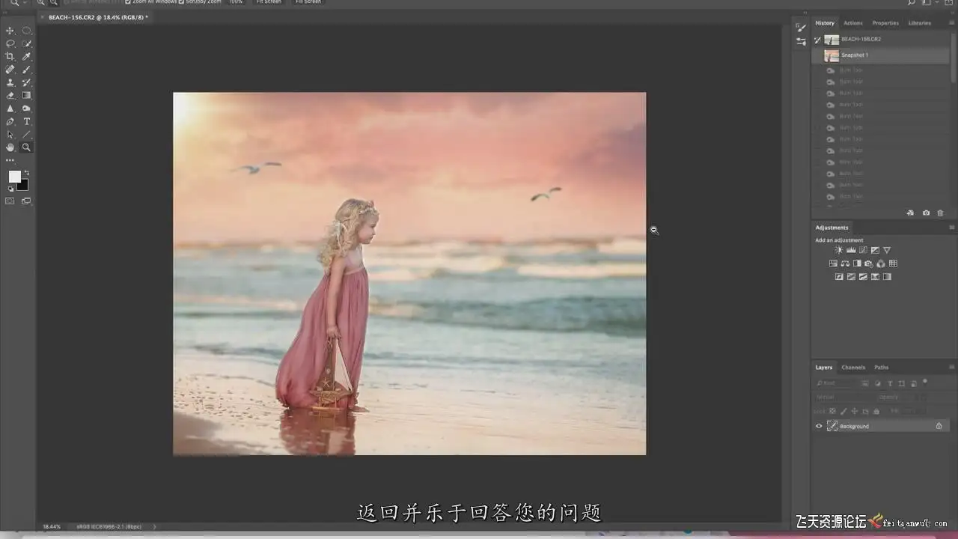Select the Move tool

(10, 31)
